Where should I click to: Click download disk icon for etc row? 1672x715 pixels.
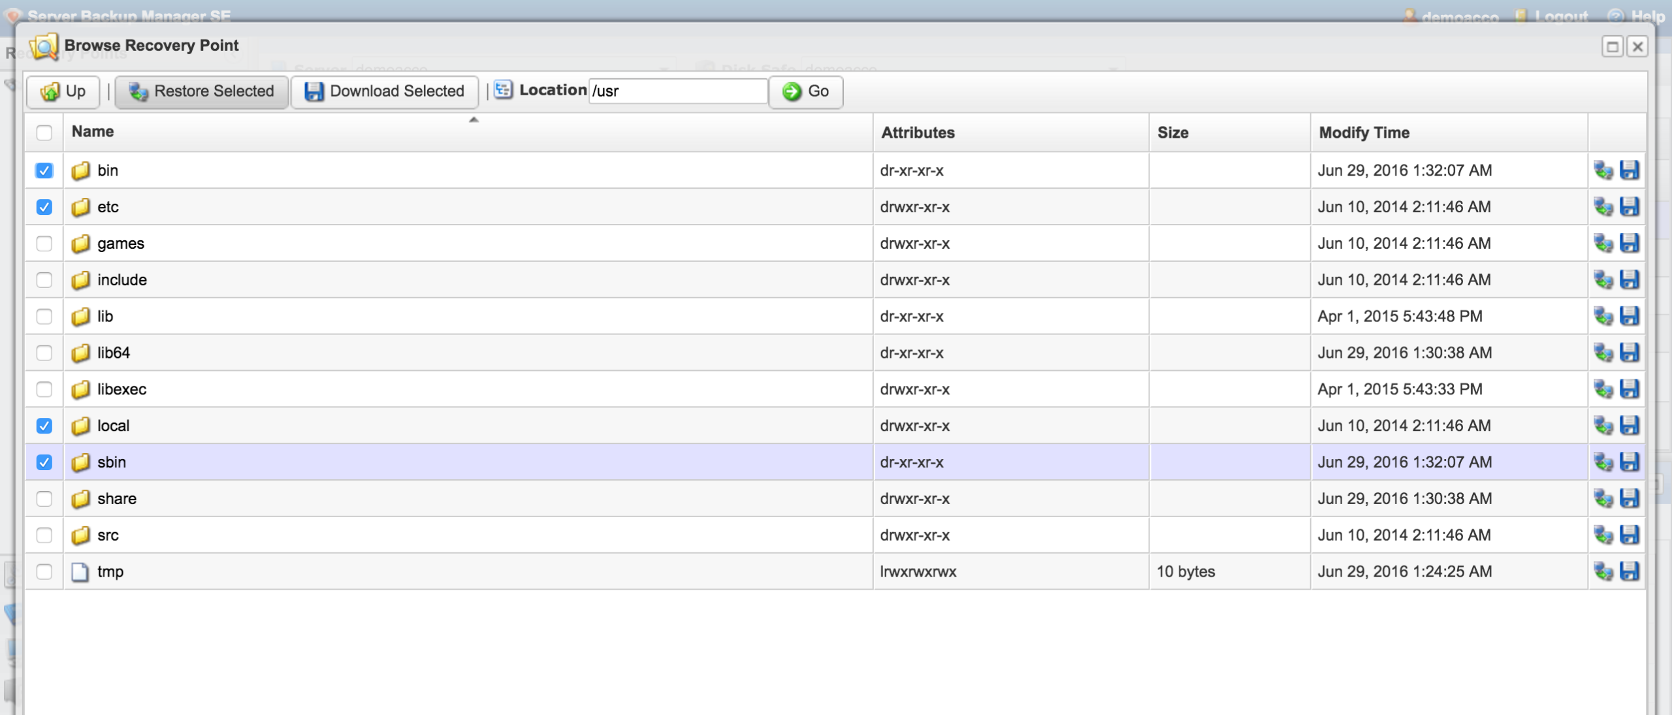pyautogui.click(x=1629, y=207)
